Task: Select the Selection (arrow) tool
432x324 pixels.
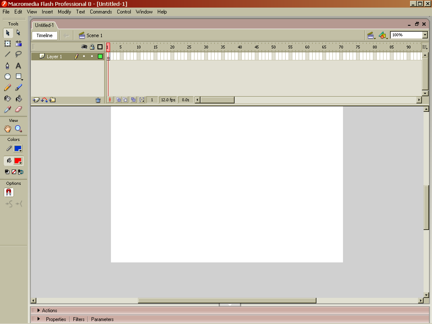Action: pos(8,33)
